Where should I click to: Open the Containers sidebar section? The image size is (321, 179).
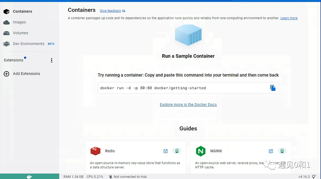coord(23,12)
